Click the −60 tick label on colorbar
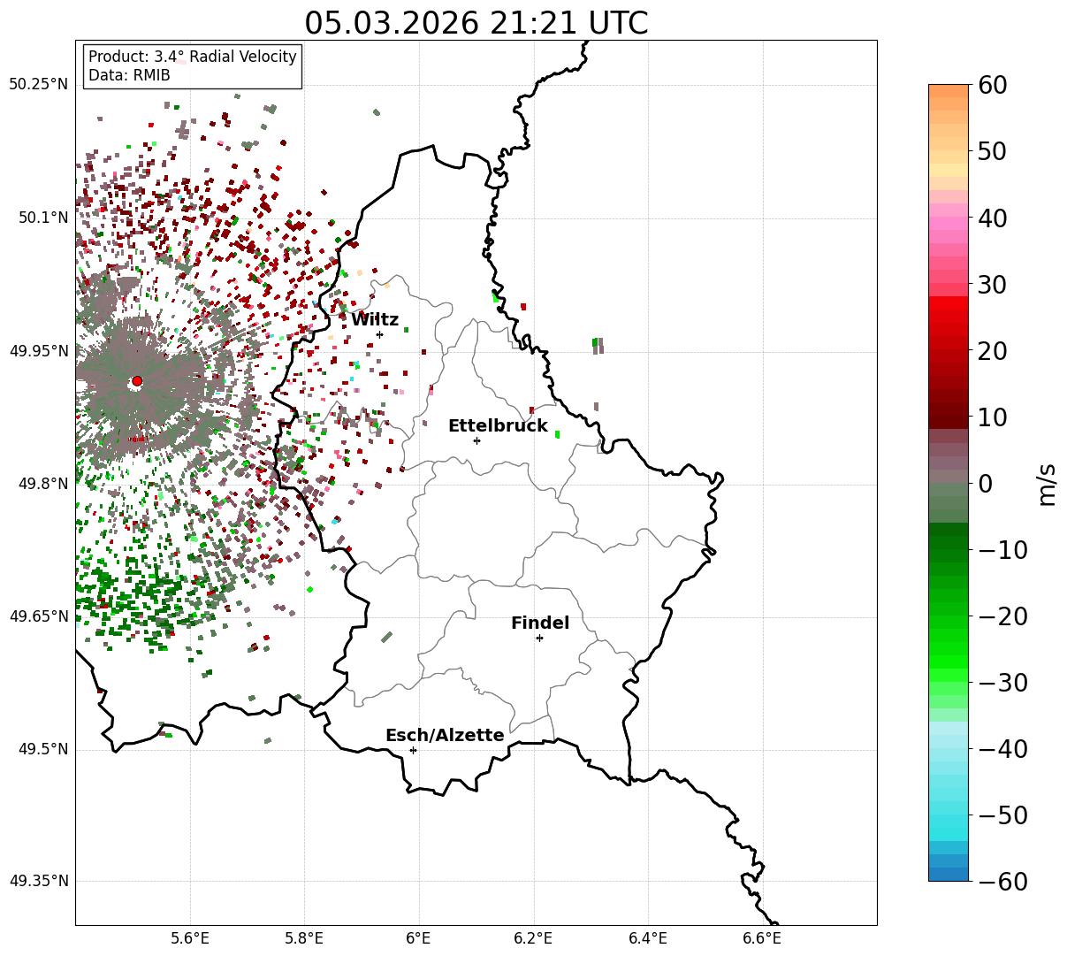This screenshot has height=956, width=1067. [1002, 882]
